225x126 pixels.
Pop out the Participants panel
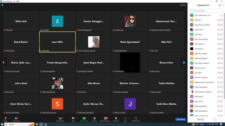pos(220,5)
